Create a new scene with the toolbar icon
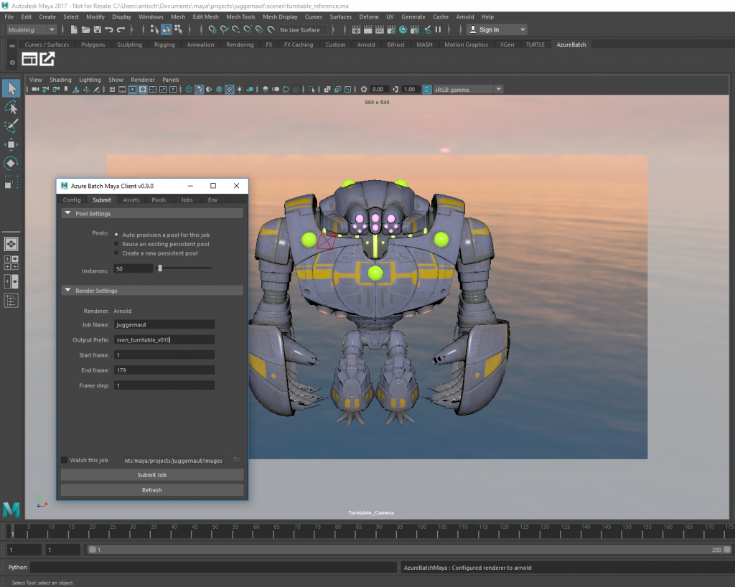Image resolution: width=735 pixels, height=587 pixels. 74,29
